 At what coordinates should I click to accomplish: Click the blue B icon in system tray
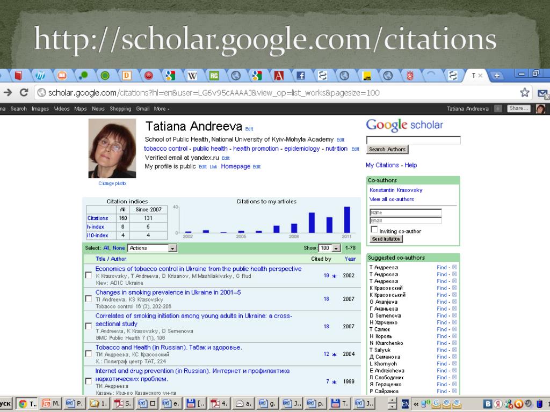click(x=488, y=404)
